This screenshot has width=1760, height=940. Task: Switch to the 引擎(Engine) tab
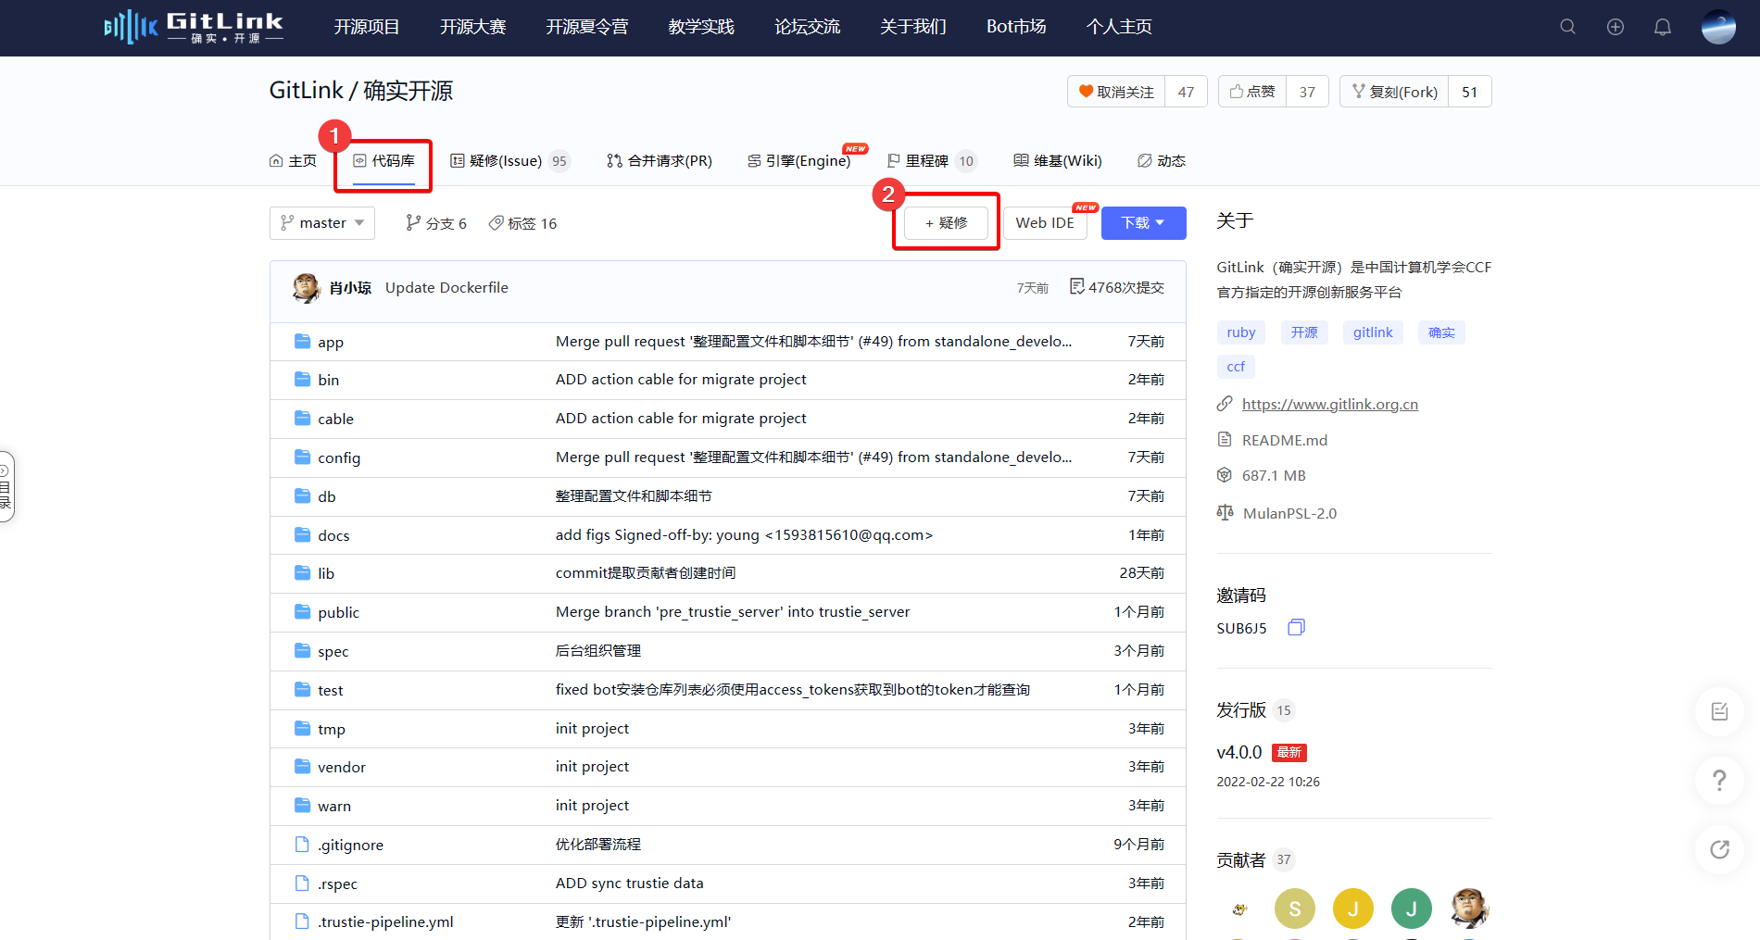pyautogui.click(x=799, y=161)
